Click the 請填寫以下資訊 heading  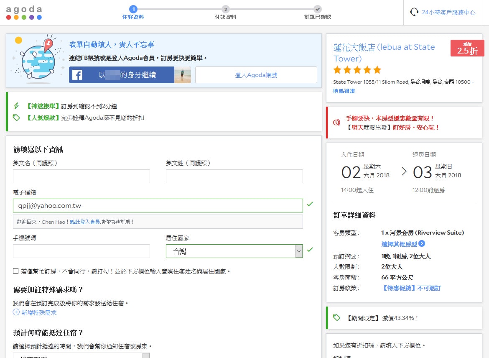[38, 149]
